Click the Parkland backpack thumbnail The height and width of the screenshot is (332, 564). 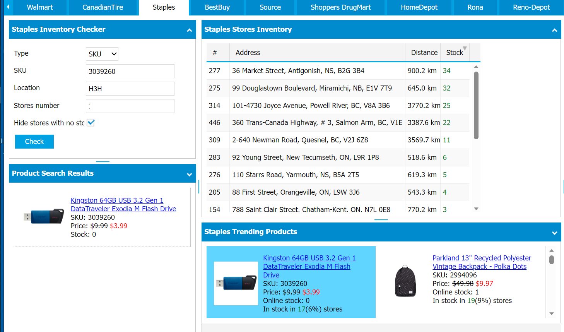click(x=405, y=281)
